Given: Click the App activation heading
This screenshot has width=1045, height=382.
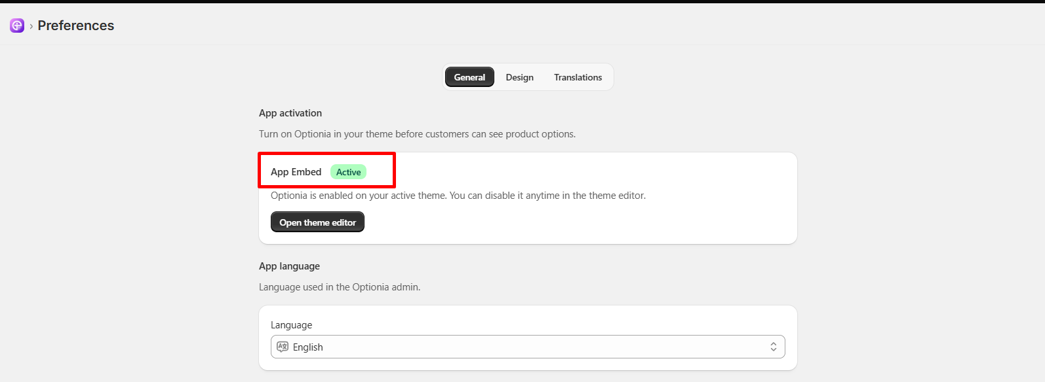Looking at the screenshot, I should [x=290, y=113].
